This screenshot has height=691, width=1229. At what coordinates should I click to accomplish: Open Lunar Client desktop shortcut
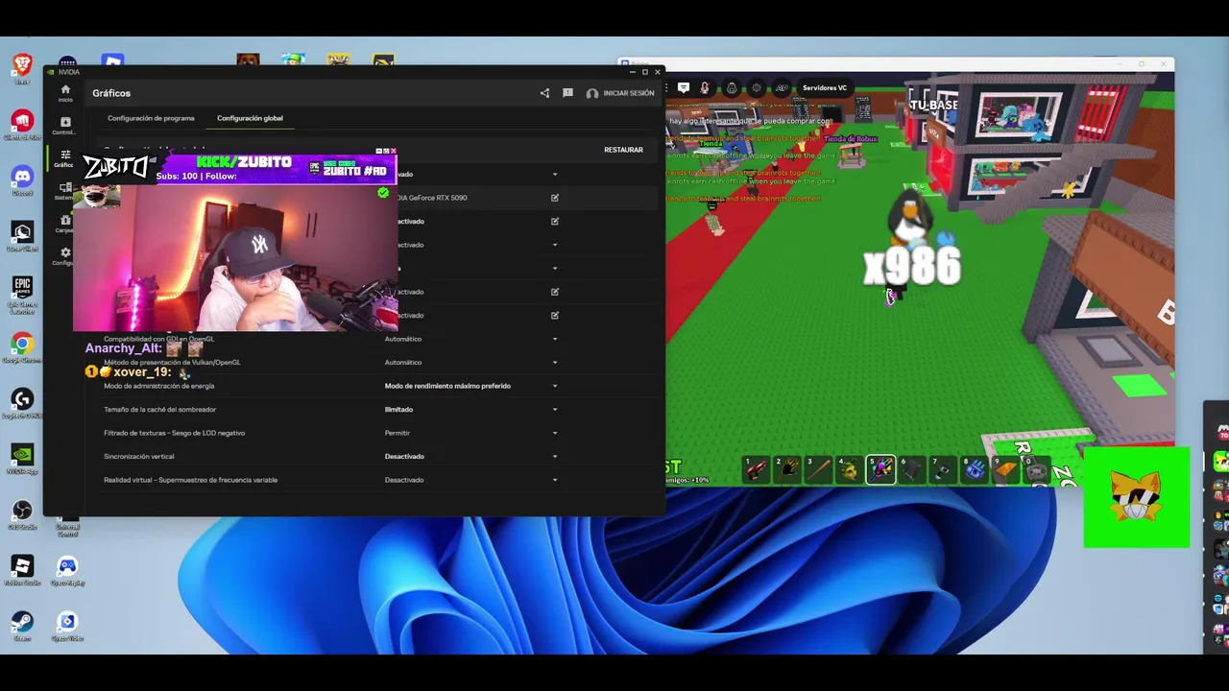point(22,235)
